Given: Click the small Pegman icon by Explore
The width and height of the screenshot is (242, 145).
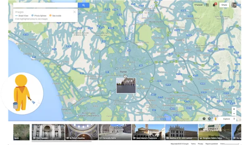Looking at the screenshot, I should click(216, 119).
